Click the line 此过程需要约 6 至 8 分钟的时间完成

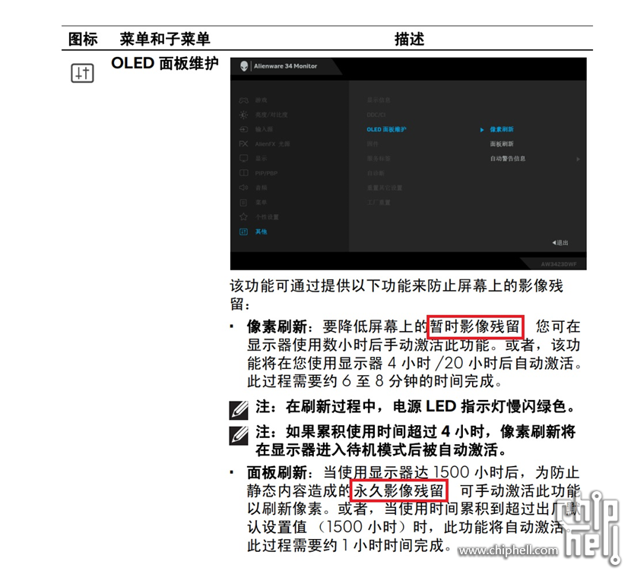pyautogui.click(x=375, y=381)
